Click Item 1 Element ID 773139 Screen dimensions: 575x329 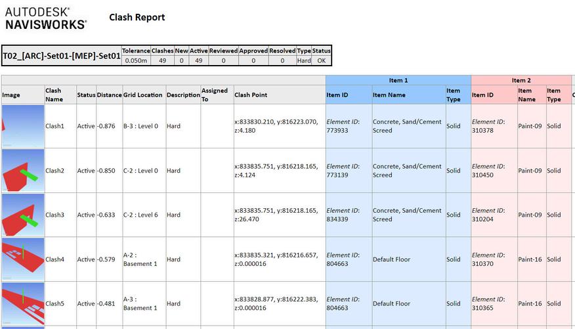pos(343,171)
